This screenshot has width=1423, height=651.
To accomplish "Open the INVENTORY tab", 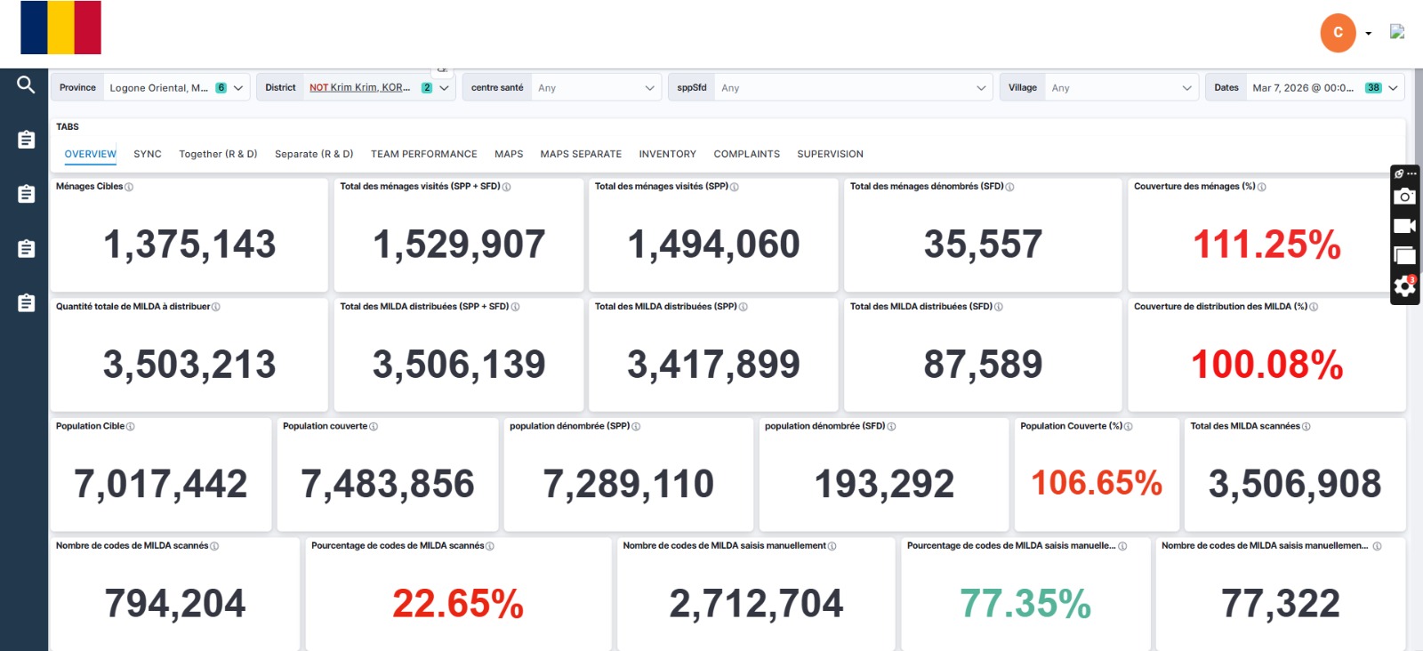I will click(667, 154).
